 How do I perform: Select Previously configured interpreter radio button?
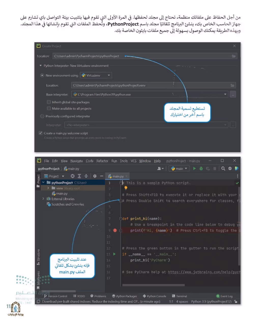tap(42, 116)
